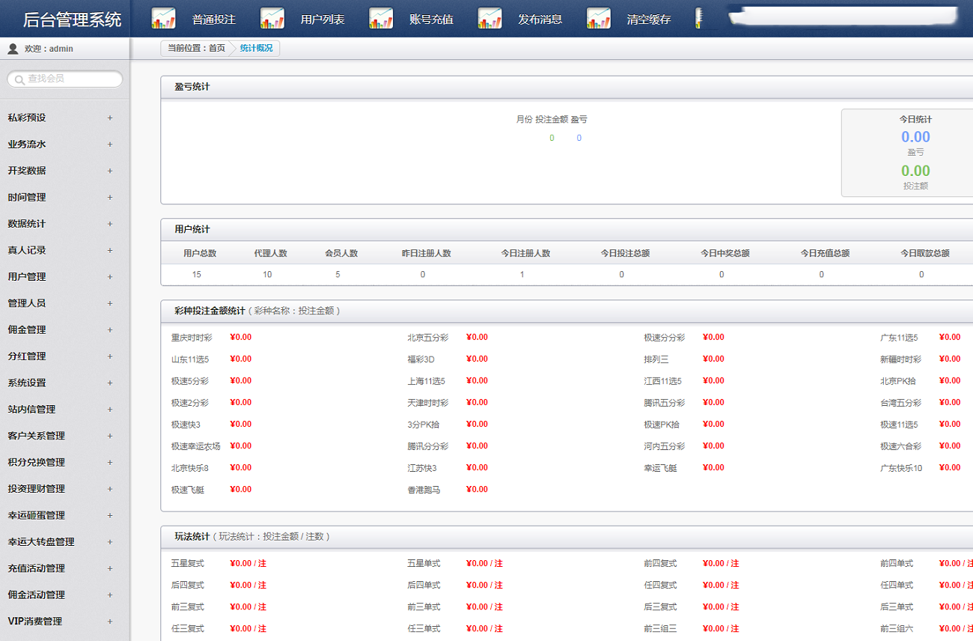Viewport: 973px width, 641px height.
Task: Click the chart icon beside 账号充值
Action: pyautogui.click(x=381, y=19)
